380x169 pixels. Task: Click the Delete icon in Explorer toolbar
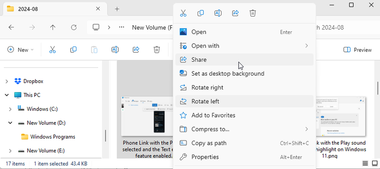click(157, 50)
